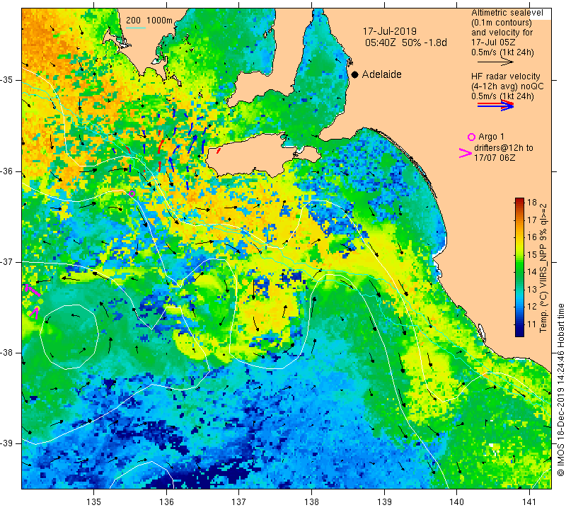Click the 135 longitude axis label
This screenshot has width=566, height=510.
click(x=94, y=502)
